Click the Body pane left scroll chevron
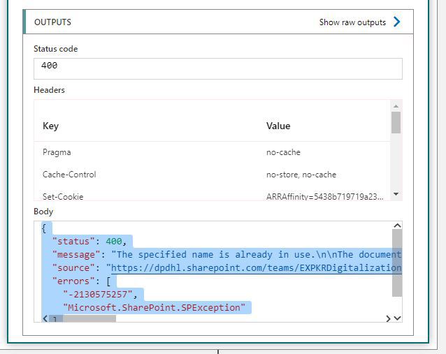446x354 pixels. pyautogui.click(x=45, y=318)
